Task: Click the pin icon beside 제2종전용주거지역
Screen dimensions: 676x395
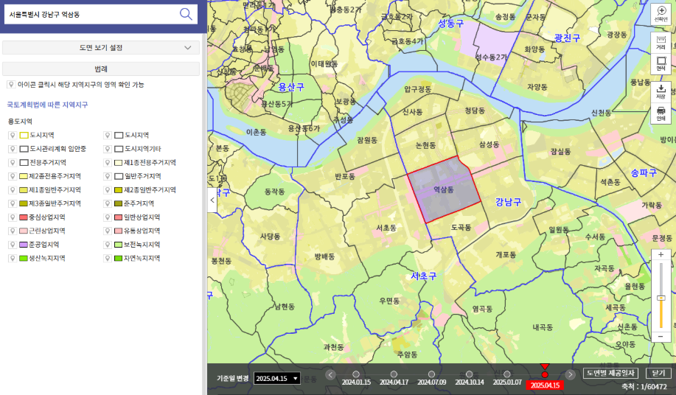Action: (13, 176)
